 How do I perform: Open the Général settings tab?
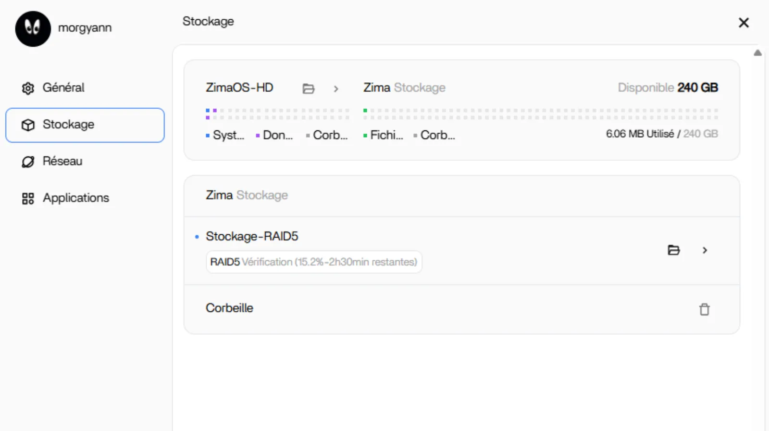63,88
